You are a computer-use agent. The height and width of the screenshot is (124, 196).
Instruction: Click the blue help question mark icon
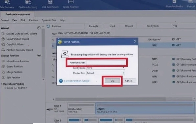pos(61,81)
